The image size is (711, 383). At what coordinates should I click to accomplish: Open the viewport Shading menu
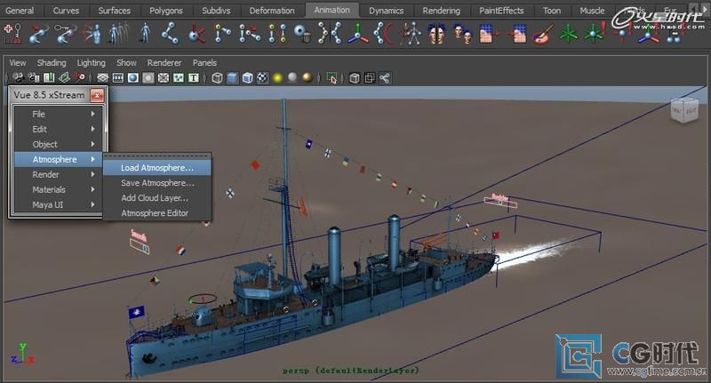(52, 62)
